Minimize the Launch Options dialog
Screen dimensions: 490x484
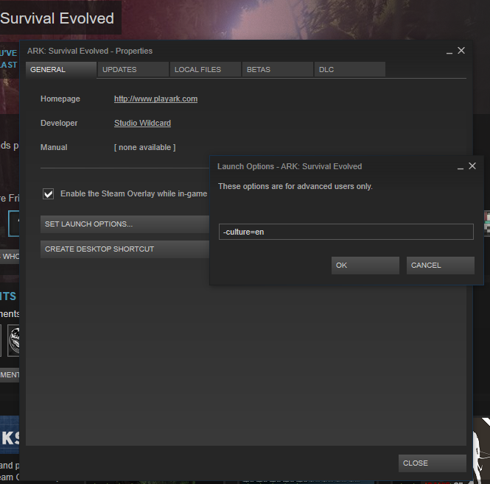pos(461,168)
